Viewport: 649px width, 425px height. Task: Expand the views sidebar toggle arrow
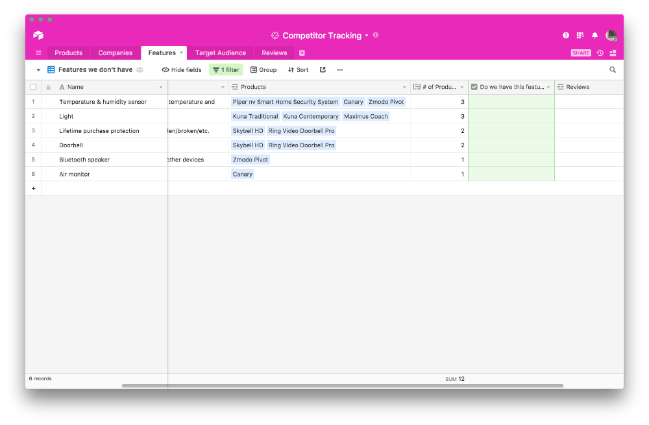point(38,70)
